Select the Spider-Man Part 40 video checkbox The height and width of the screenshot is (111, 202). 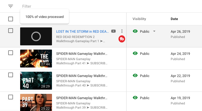[x=11, y=75]
